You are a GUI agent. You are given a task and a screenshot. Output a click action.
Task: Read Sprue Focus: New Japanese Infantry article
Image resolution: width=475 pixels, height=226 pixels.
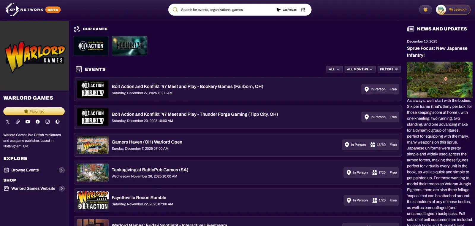click(x=437, y=52)
